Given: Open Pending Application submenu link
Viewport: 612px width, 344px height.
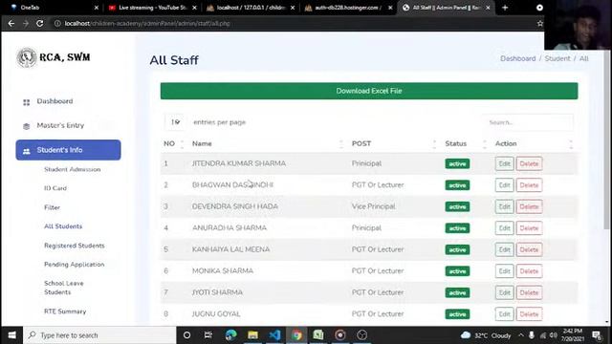Looking at the screenshot, I should [x=75, y=265].
